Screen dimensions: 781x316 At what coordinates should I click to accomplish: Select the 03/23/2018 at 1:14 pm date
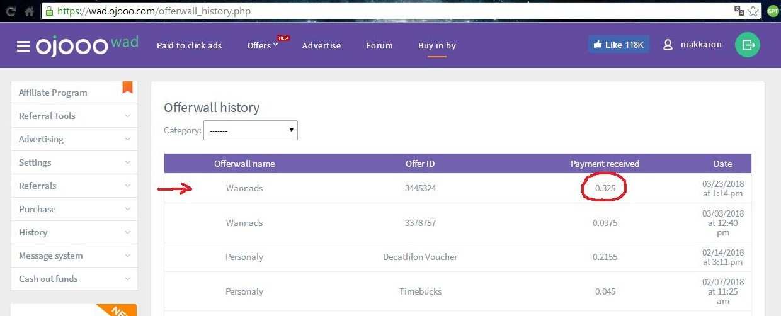click(723, 188)
